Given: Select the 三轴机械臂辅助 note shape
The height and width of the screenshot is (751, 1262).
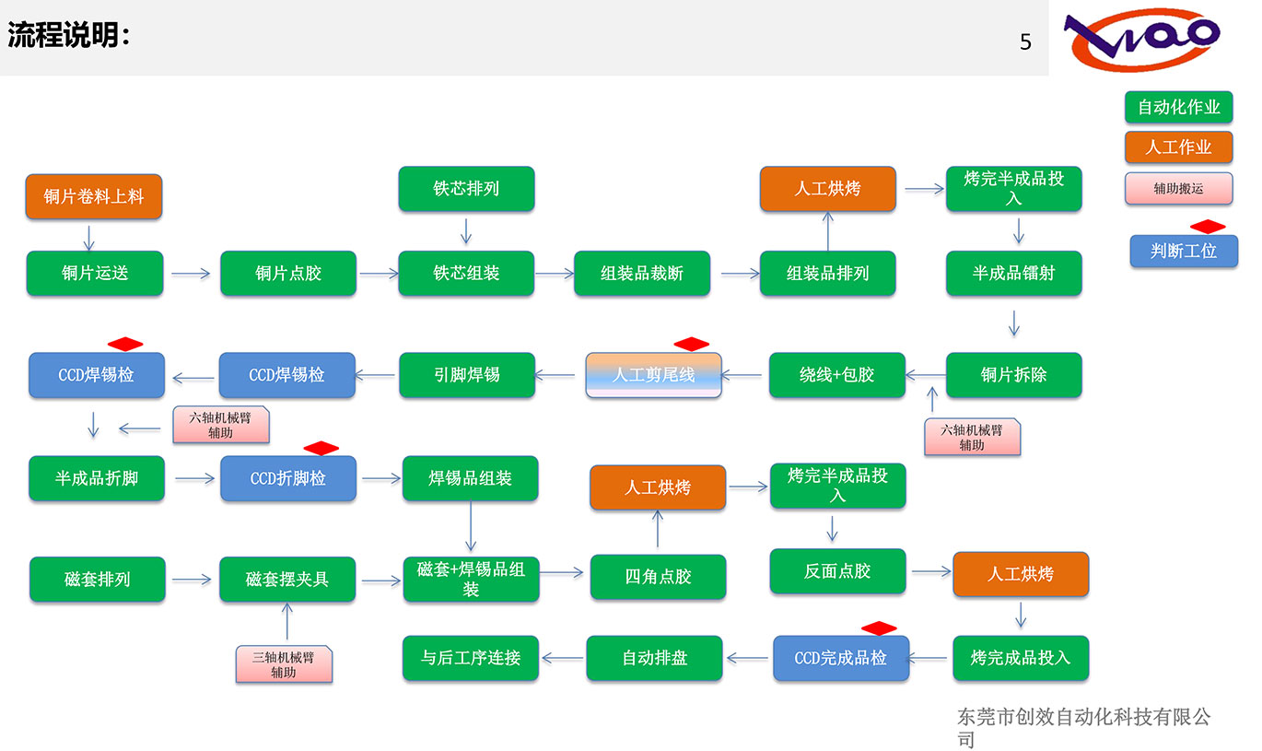Looking at the screenshot, I should [283, 664].
